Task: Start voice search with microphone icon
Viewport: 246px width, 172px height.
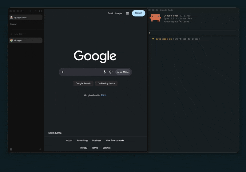Action: (105, 72)
